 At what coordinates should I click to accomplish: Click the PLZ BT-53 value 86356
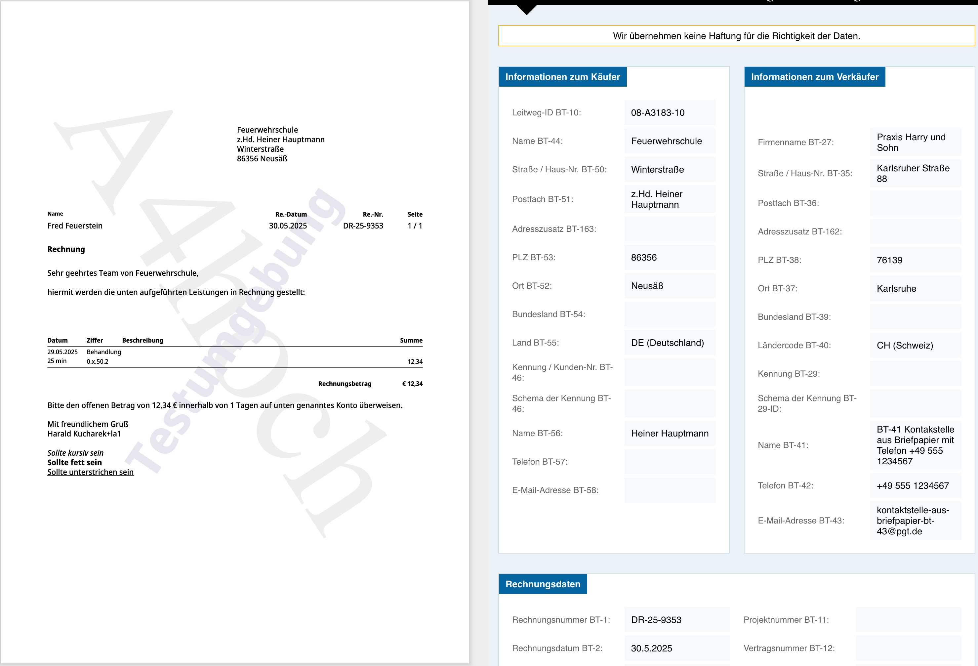(x=670, y=257)
